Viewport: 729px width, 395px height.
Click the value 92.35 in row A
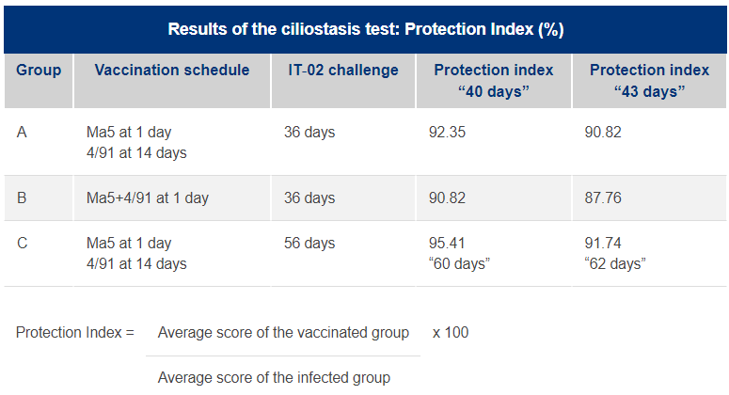(x=447, y=133)
